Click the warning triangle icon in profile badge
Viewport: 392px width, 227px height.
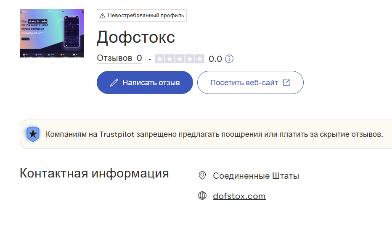pos(102,16)
